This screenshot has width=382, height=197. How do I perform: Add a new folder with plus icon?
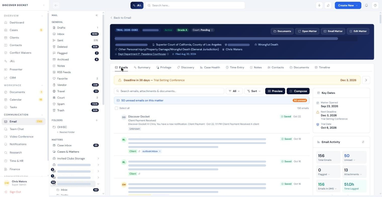(97, 120)
